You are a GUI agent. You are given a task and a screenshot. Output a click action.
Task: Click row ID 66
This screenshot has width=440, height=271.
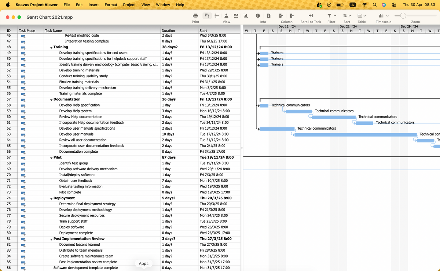click(8, 152)
